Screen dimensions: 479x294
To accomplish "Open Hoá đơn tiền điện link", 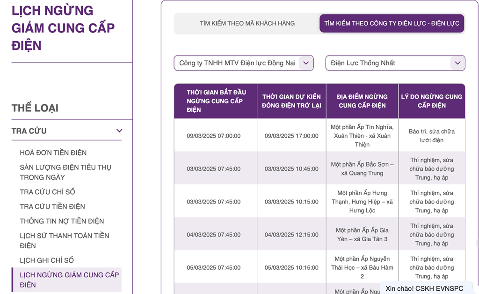I will click(x=53, y=153).
